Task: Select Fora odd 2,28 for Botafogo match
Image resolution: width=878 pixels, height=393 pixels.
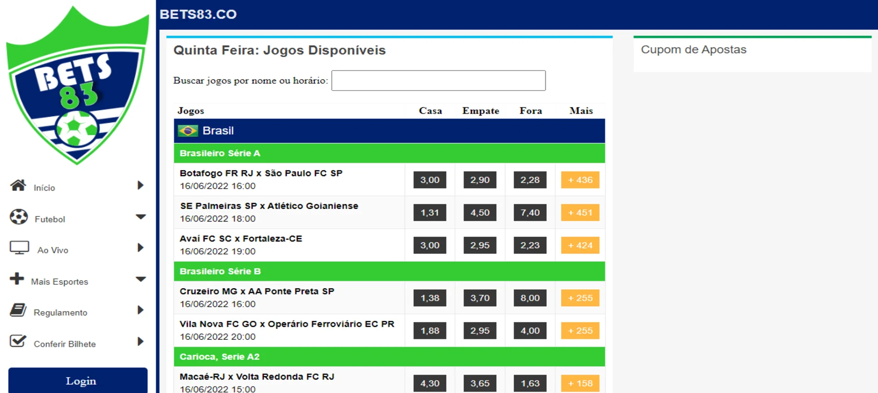Action: [530, 180]
